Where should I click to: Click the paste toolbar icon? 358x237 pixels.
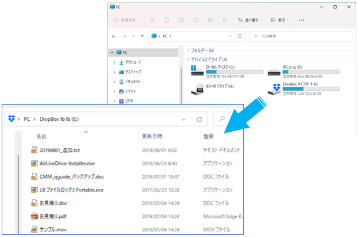(x=182, y=20)
